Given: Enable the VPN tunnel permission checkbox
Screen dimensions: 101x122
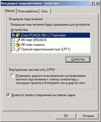Looking at the screenshot, I should 12,76.
